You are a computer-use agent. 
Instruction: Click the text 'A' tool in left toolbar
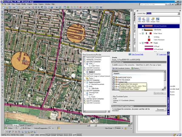[x=2, y=90]
